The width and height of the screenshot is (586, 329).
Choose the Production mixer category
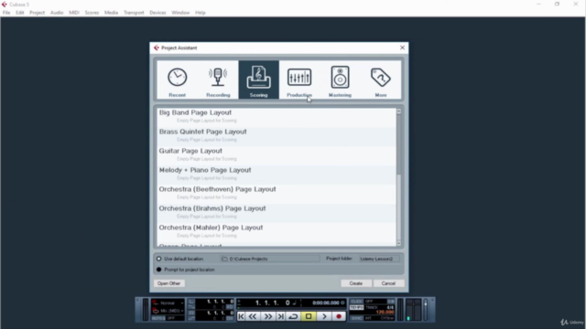299,80
